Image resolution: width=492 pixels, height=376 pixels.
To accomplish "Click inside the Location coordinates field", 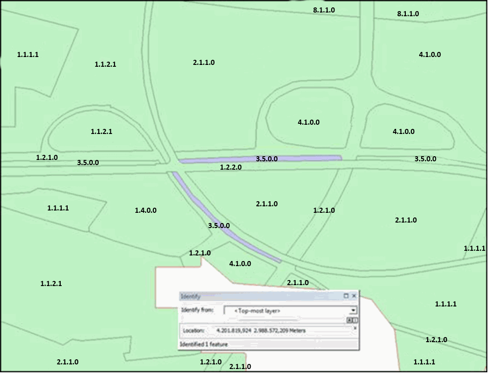I will 259,330.
